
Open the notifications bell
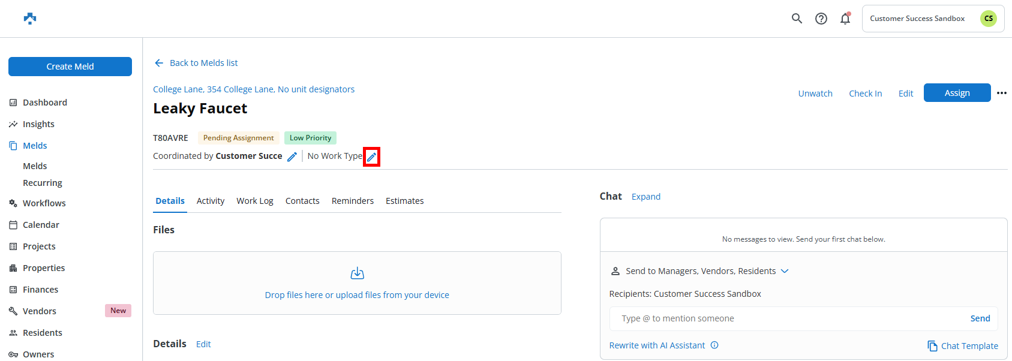tap(845, 19)
